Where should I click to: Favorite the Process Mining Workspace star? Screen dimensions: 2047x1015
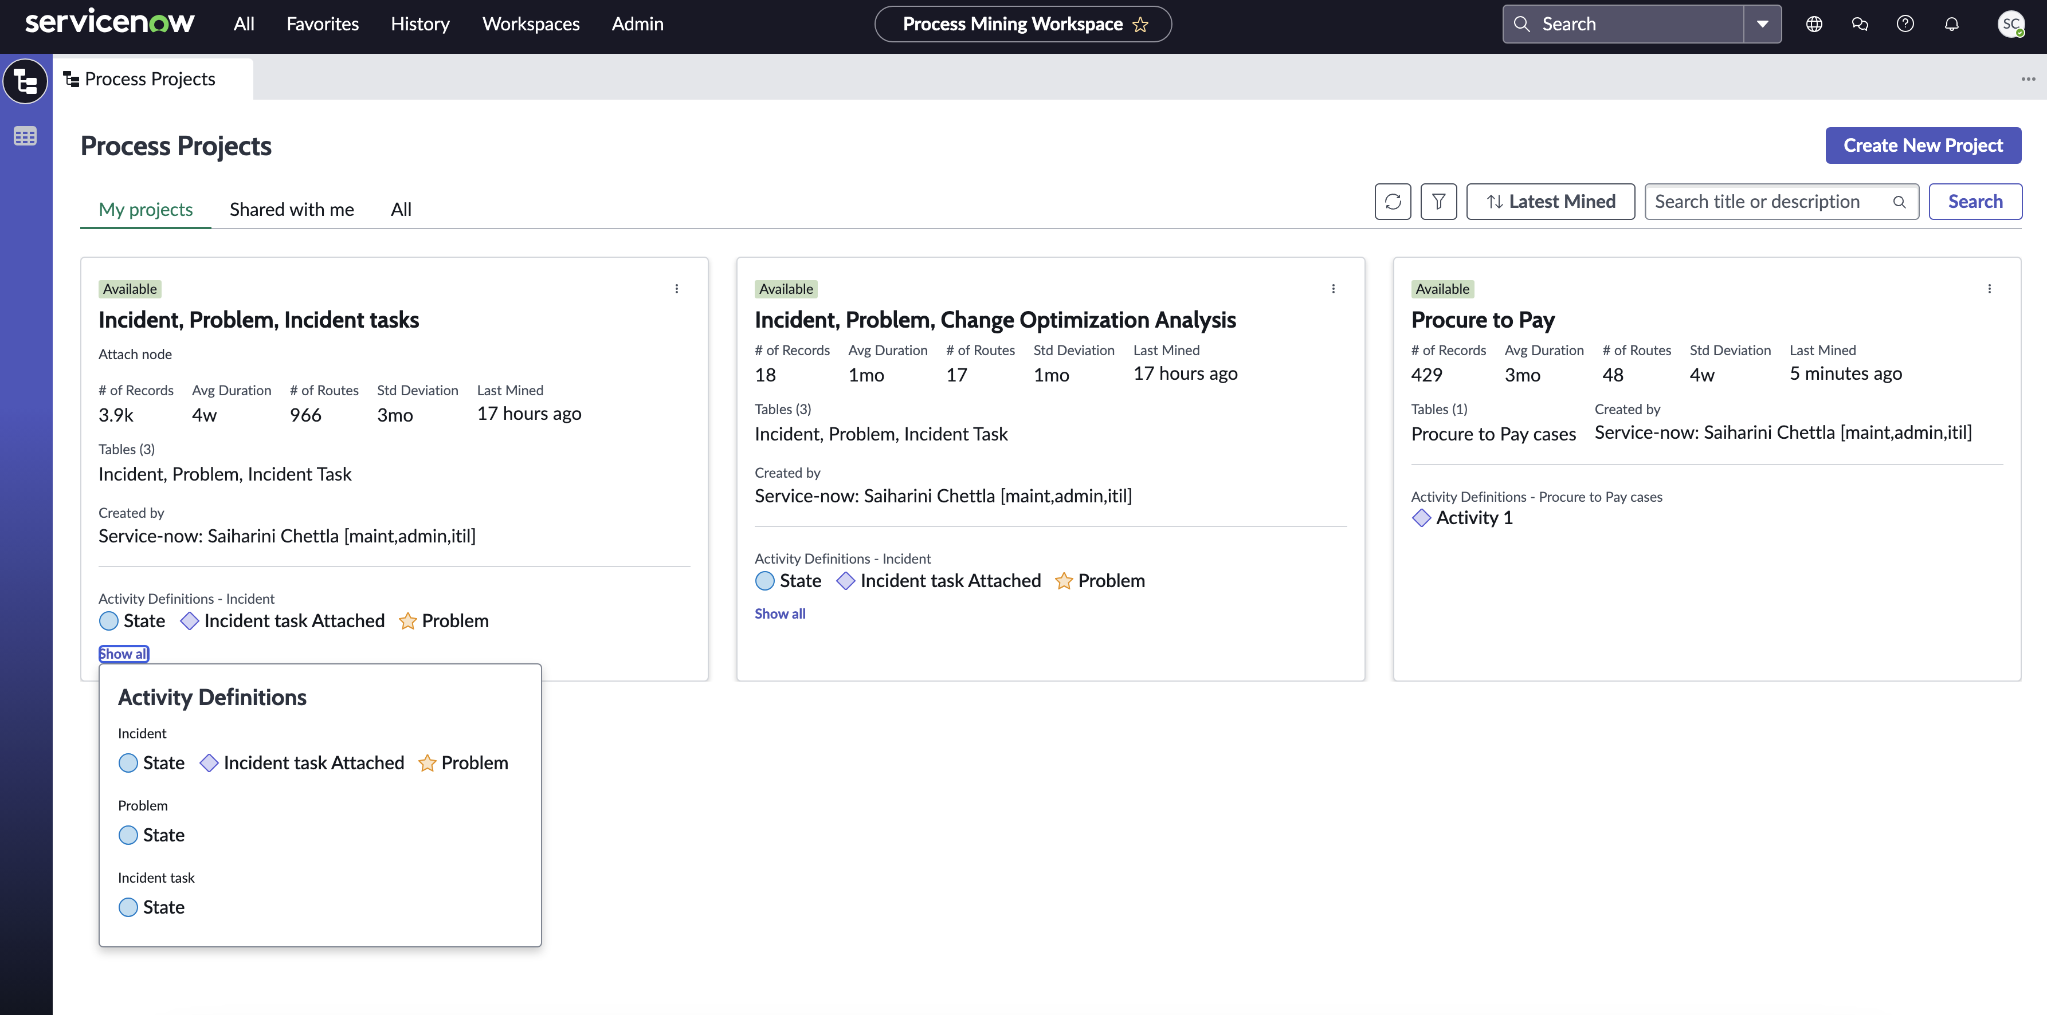click(x=1140, y=25)
